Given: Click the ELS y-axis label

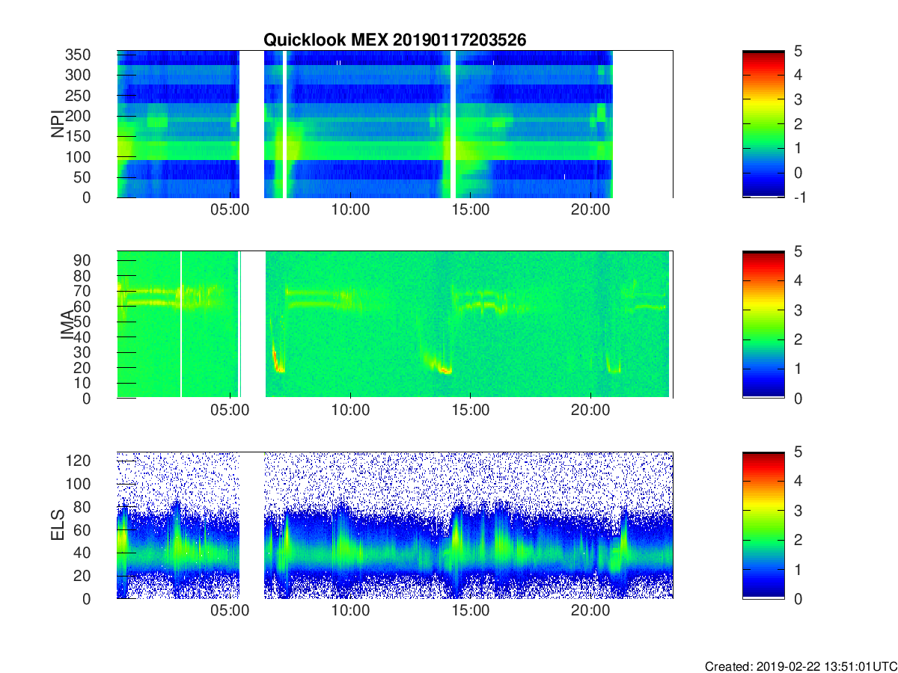Looking at the screenshot, I should pos(58,525).
